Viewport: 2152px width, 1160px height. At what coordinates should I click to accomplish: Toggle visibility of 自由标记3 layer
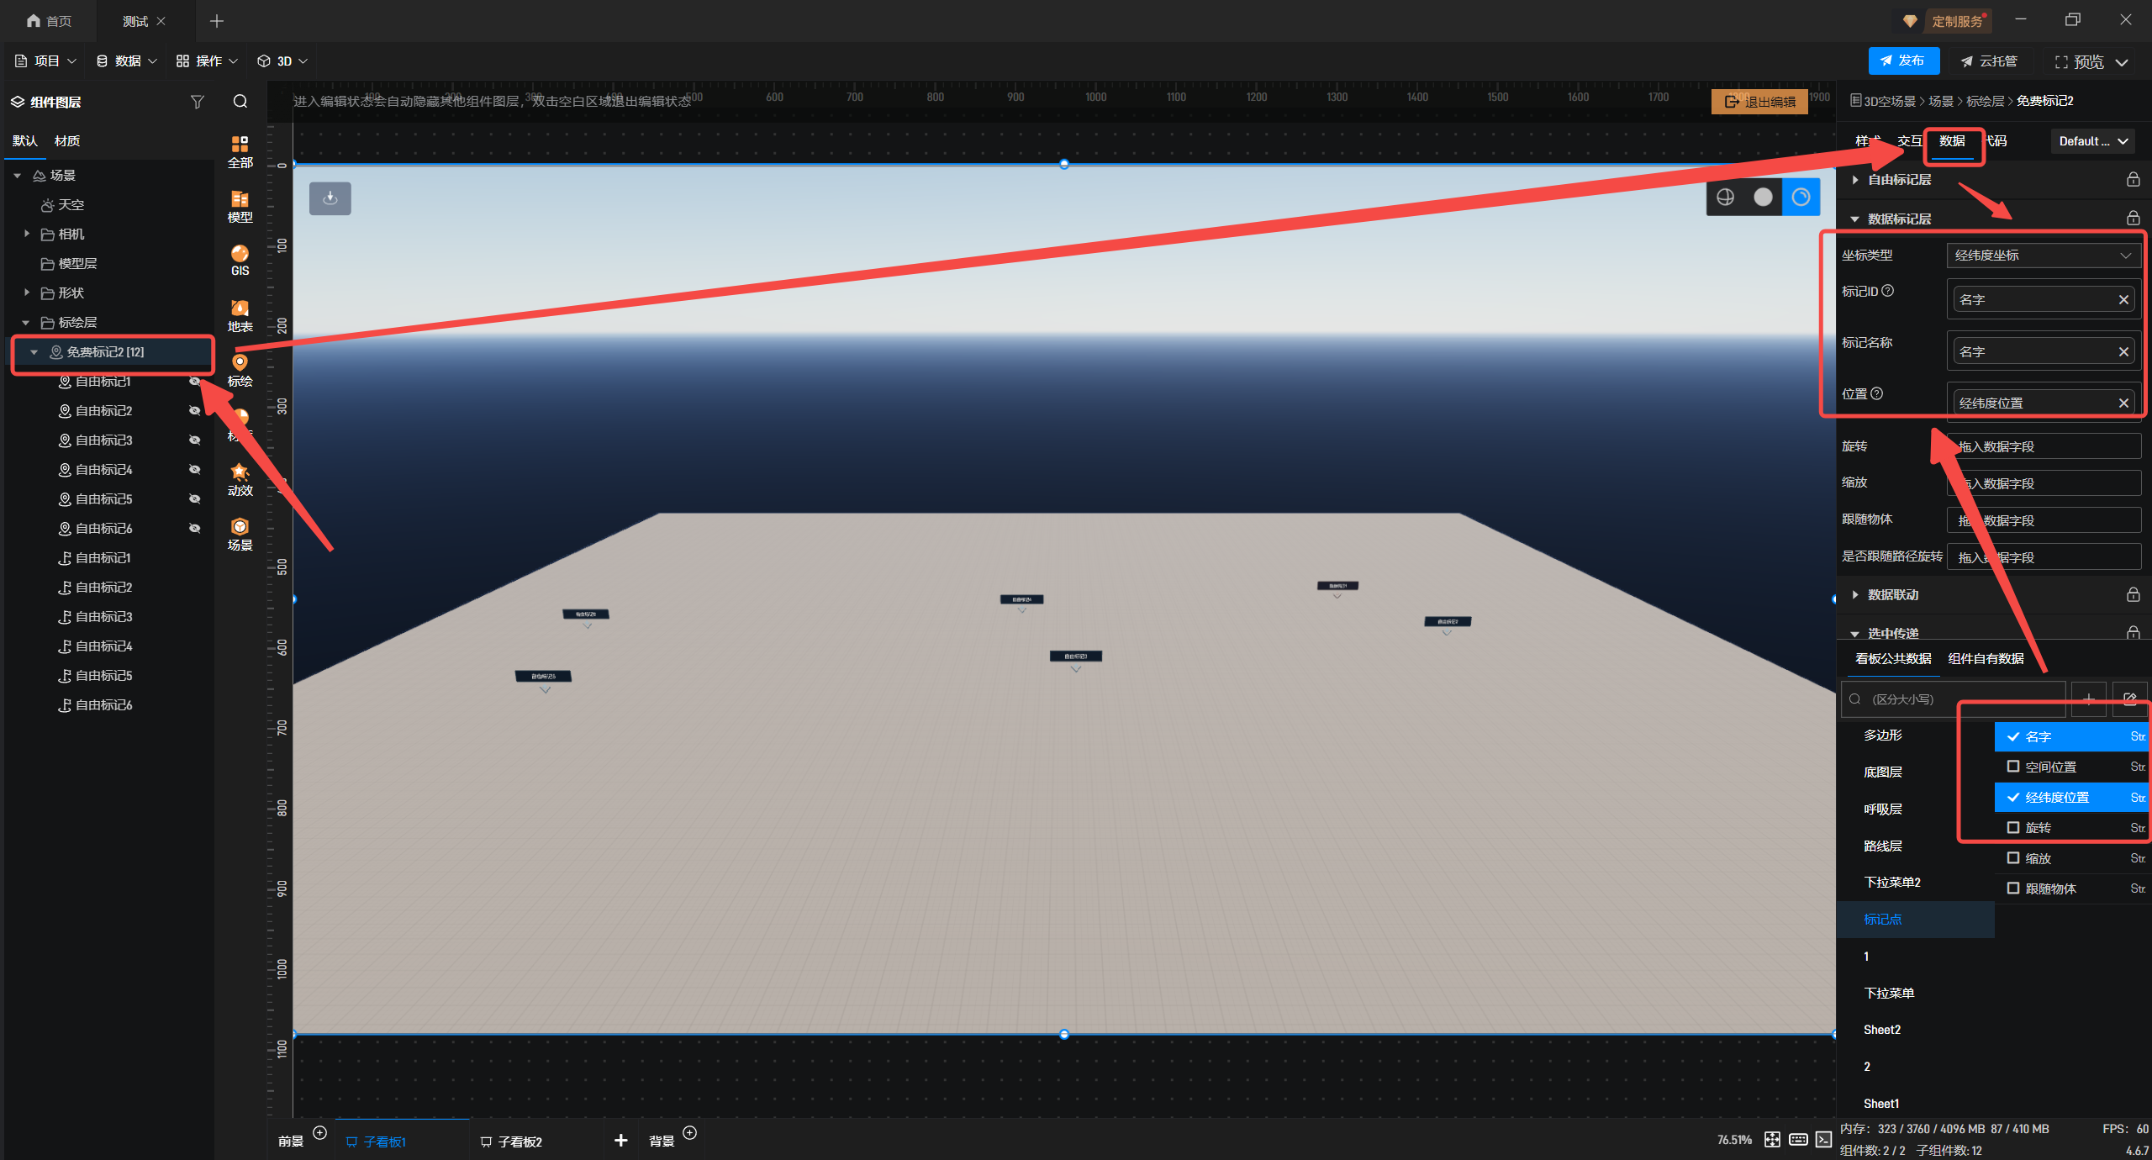tap(195, 440)
